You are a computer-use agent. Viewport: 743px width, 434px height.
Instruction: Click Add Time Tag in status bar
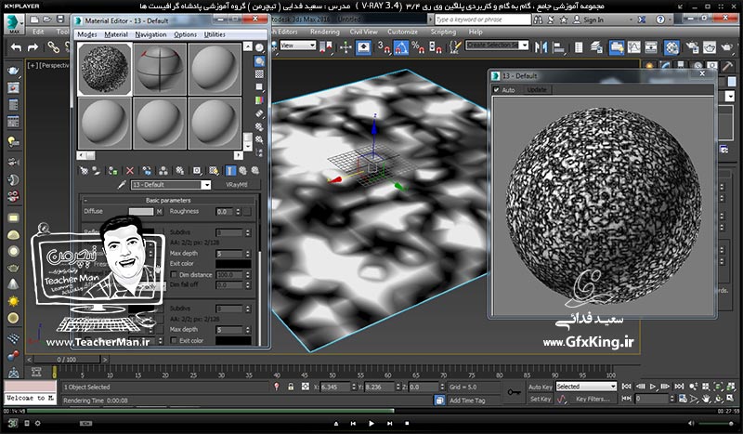[467, 401]
